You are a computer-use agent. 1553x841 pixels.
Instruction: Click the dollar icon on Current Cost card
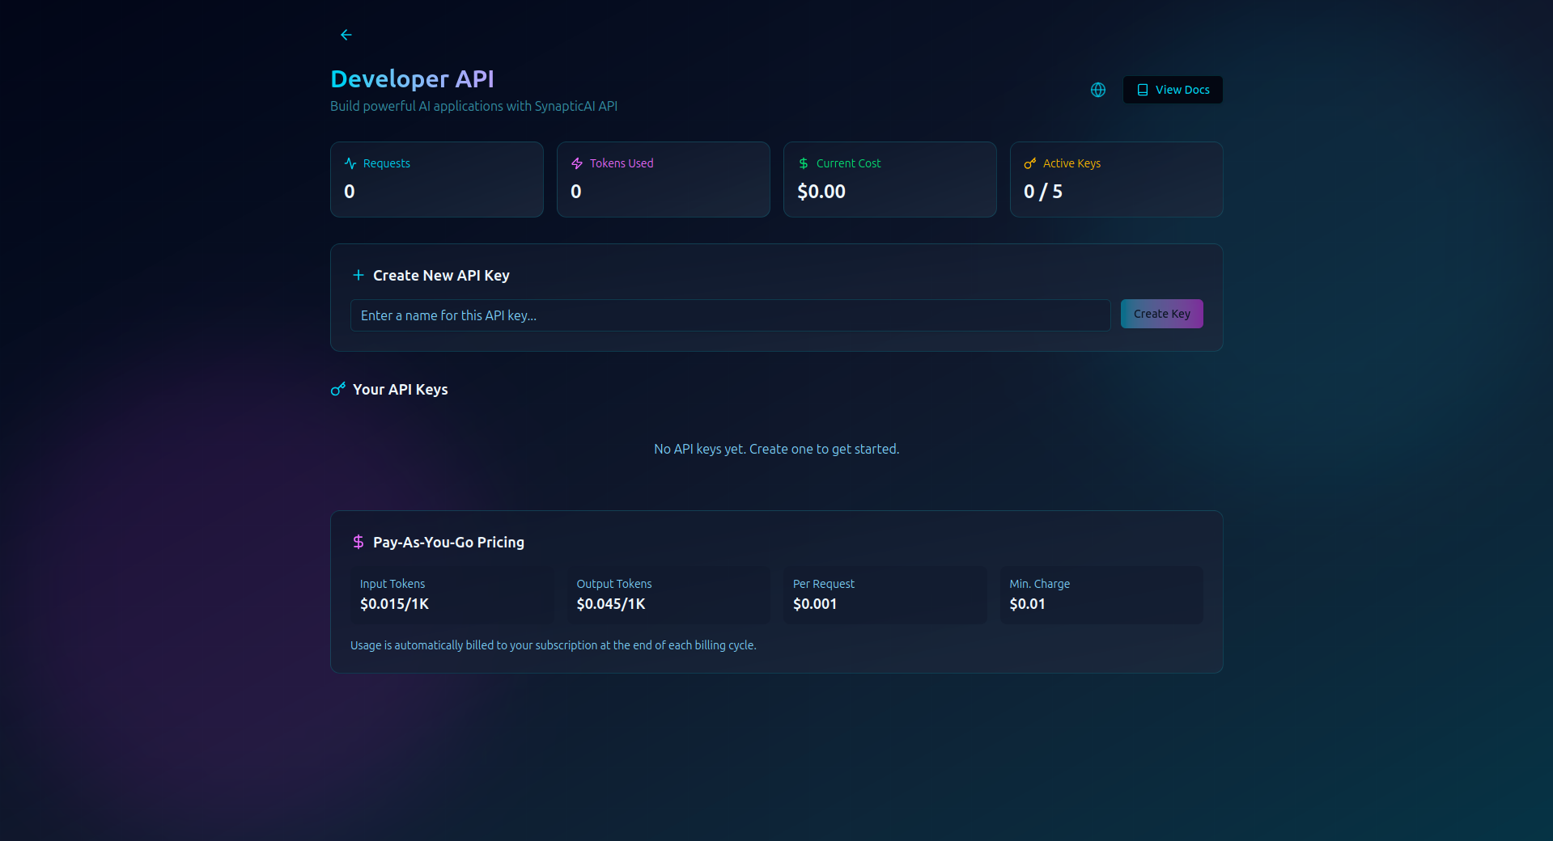coord(803,163)
